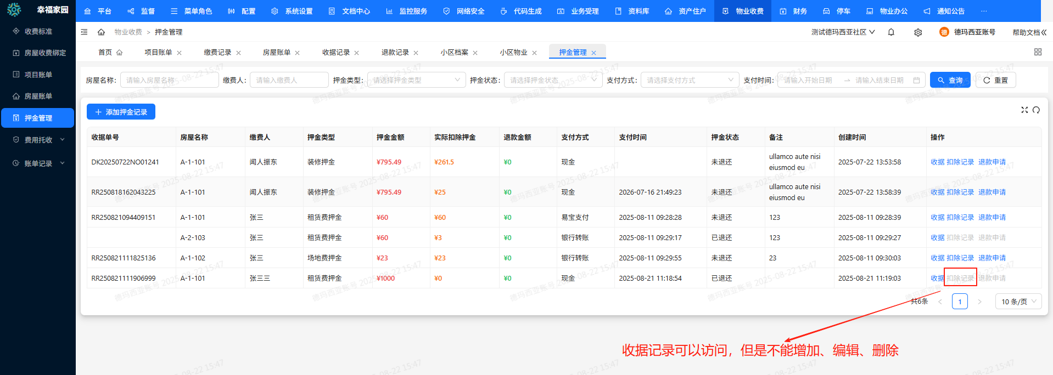Expand the 费用托收 sidebar menu
The width and height of the screenshot is (1053, 375).
pyautogui.click(x=38, y=140)
